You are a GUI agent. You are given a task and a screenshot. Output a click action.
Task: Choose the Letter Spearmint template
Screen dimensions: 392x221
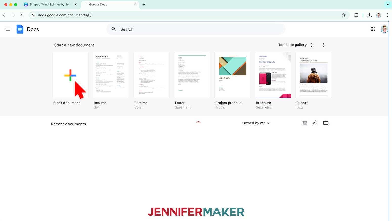click(x=192, y=75)
